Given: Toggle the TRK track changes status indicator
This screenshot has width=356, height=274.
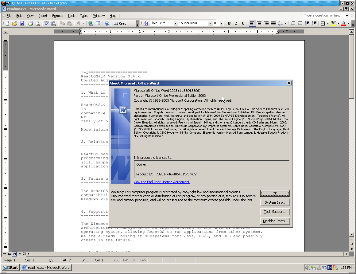Looking at the screenshot, I should click(x=125, y=260).
